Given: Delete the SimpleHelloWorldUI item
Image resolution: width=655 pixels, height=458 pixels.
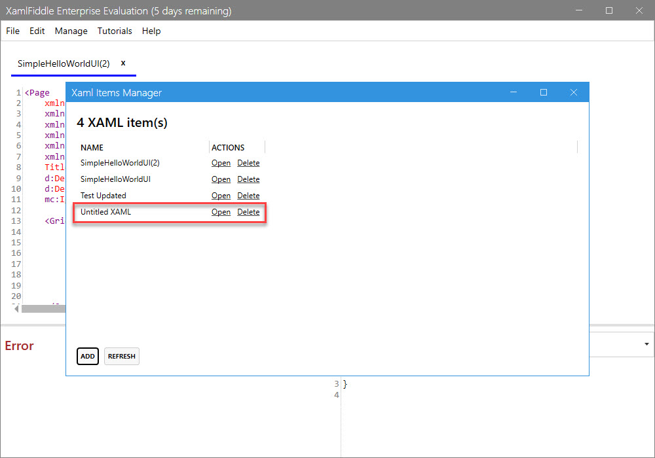Looking at the screenshot, I should pyautogui.click(x=248, y=179).
